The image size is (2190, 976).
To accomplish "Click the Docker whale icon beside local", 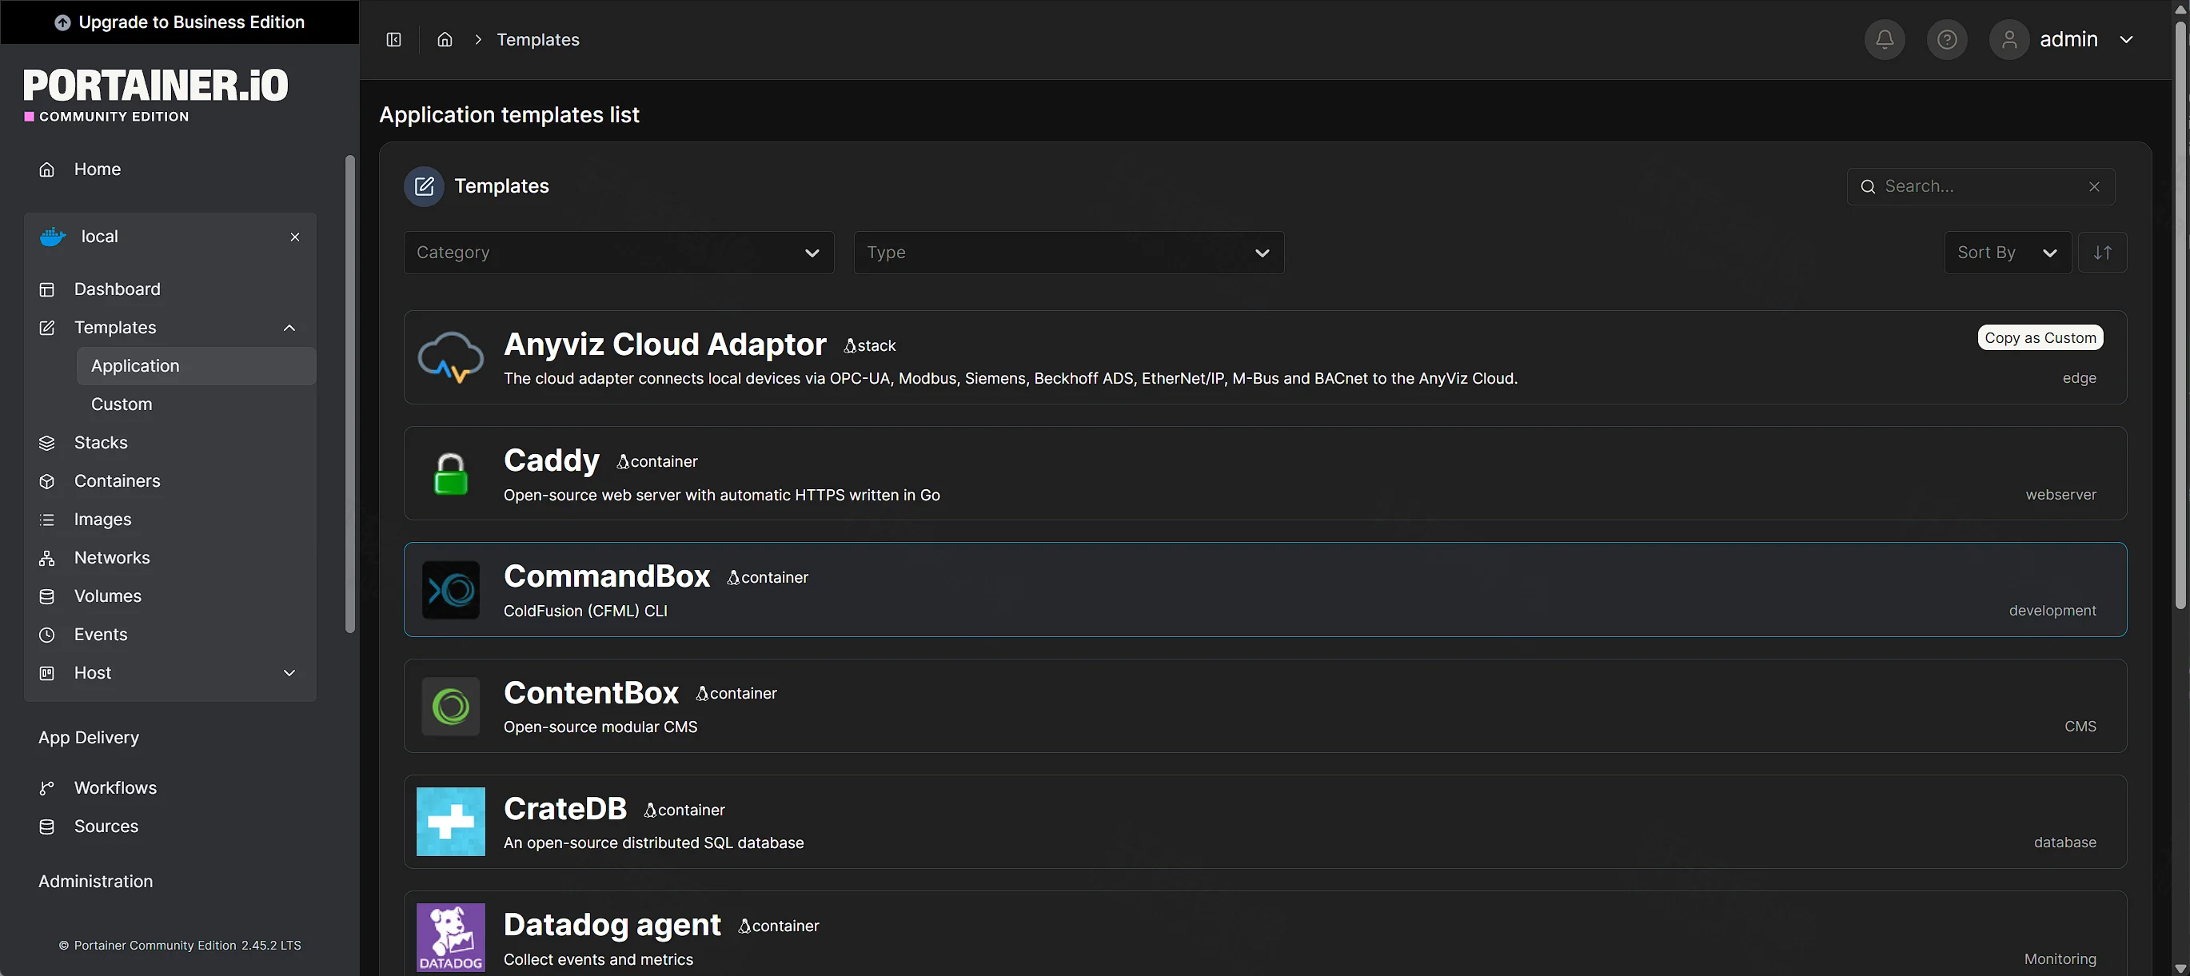I will [x=53, y=237].
